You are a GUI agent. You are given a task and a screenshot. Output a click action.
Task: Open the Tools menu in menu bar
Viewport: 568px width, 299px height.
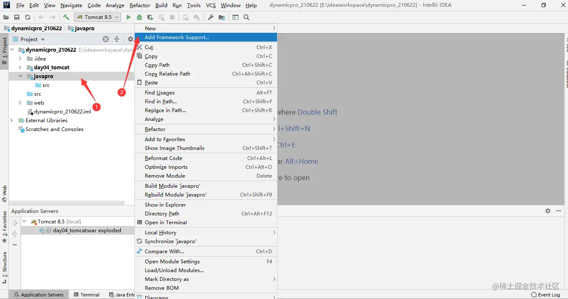point(194,5)
